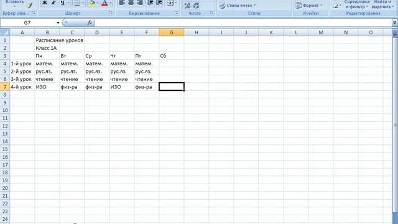The image size is (398, 224).
Task: Click into the formula bar
Action: [243, 23]
